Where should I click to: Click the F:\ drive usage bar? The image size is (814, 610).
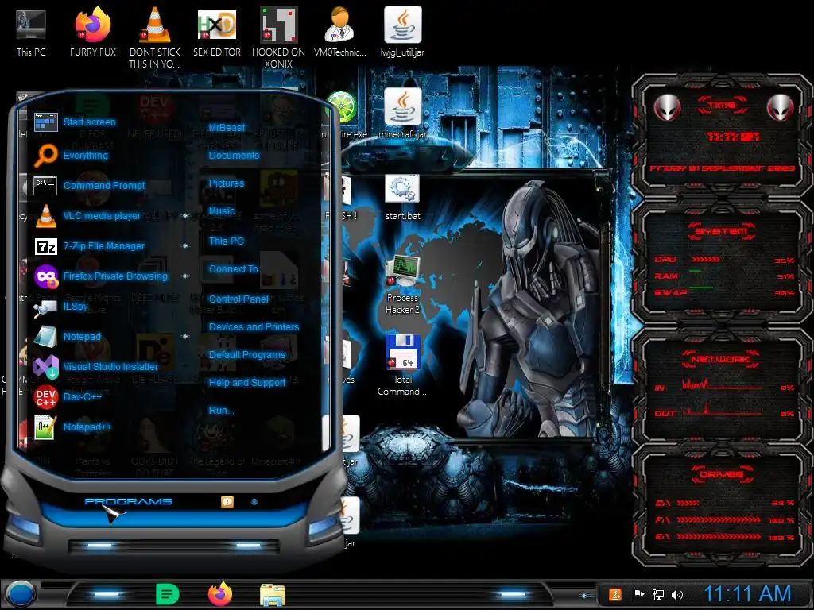[719, 519]
